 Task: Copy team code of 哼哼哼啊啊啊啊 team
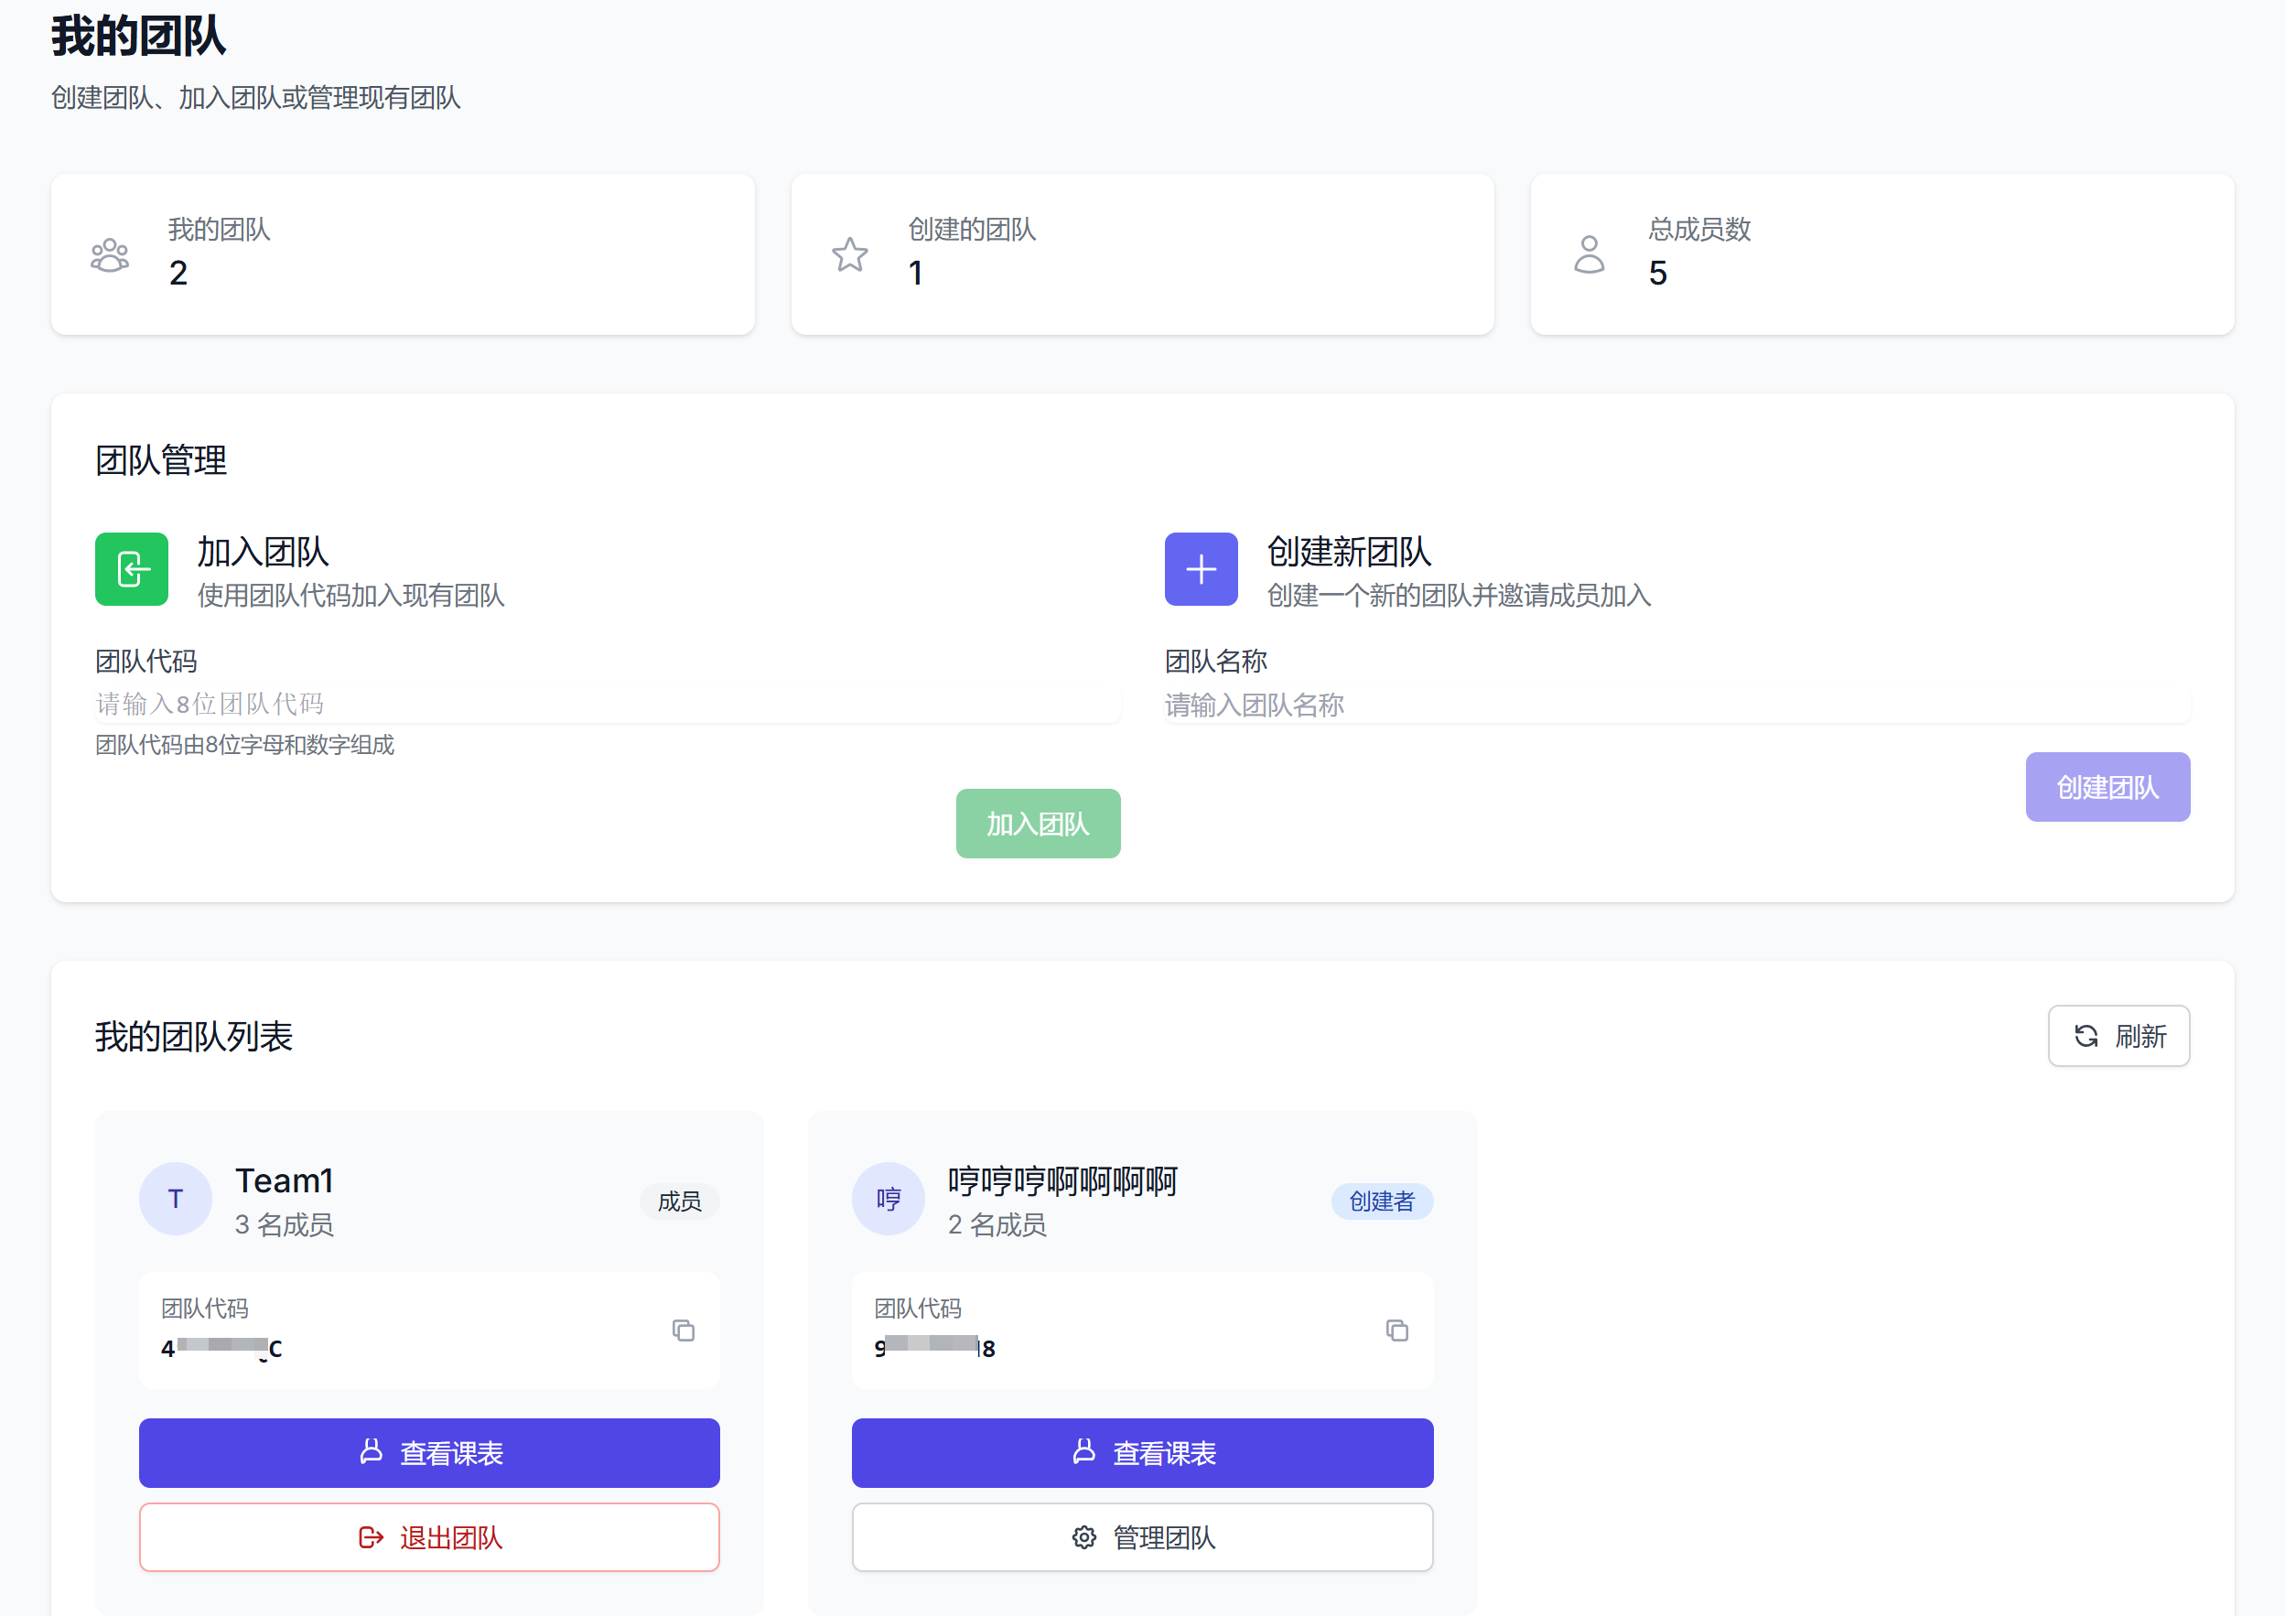point(1396,1331)
